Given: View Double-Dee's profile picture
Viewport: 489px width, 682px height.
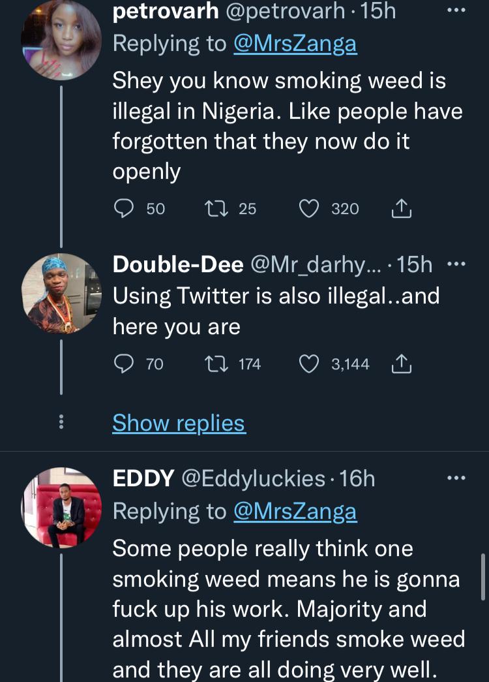Looking at the screenshot, I should click(x=61, y=293).
